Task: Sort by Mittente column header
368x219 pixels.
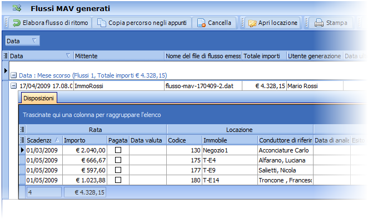Action: click(x=119, y=56)
